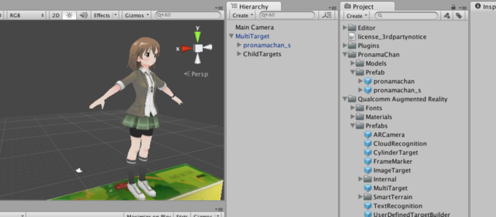The height and width of the screenshot is (217, 496).
Task: Open the Gizmos dropdown in scene view
Action: tap(137, 15)
